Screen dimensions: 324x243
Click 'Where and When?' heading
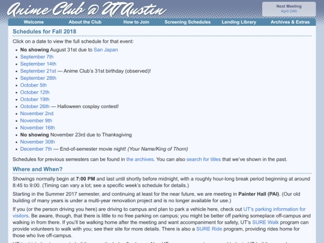37,169
